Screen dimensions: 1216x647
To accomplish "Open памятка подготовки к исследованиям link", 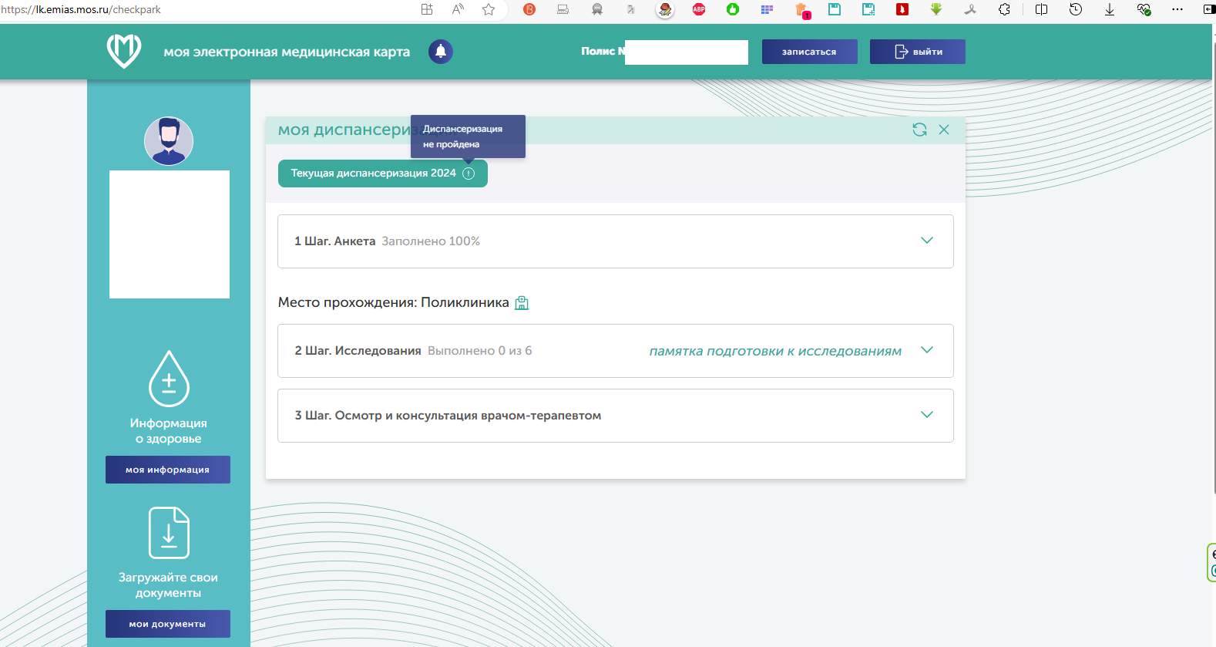I will point(775,351).
